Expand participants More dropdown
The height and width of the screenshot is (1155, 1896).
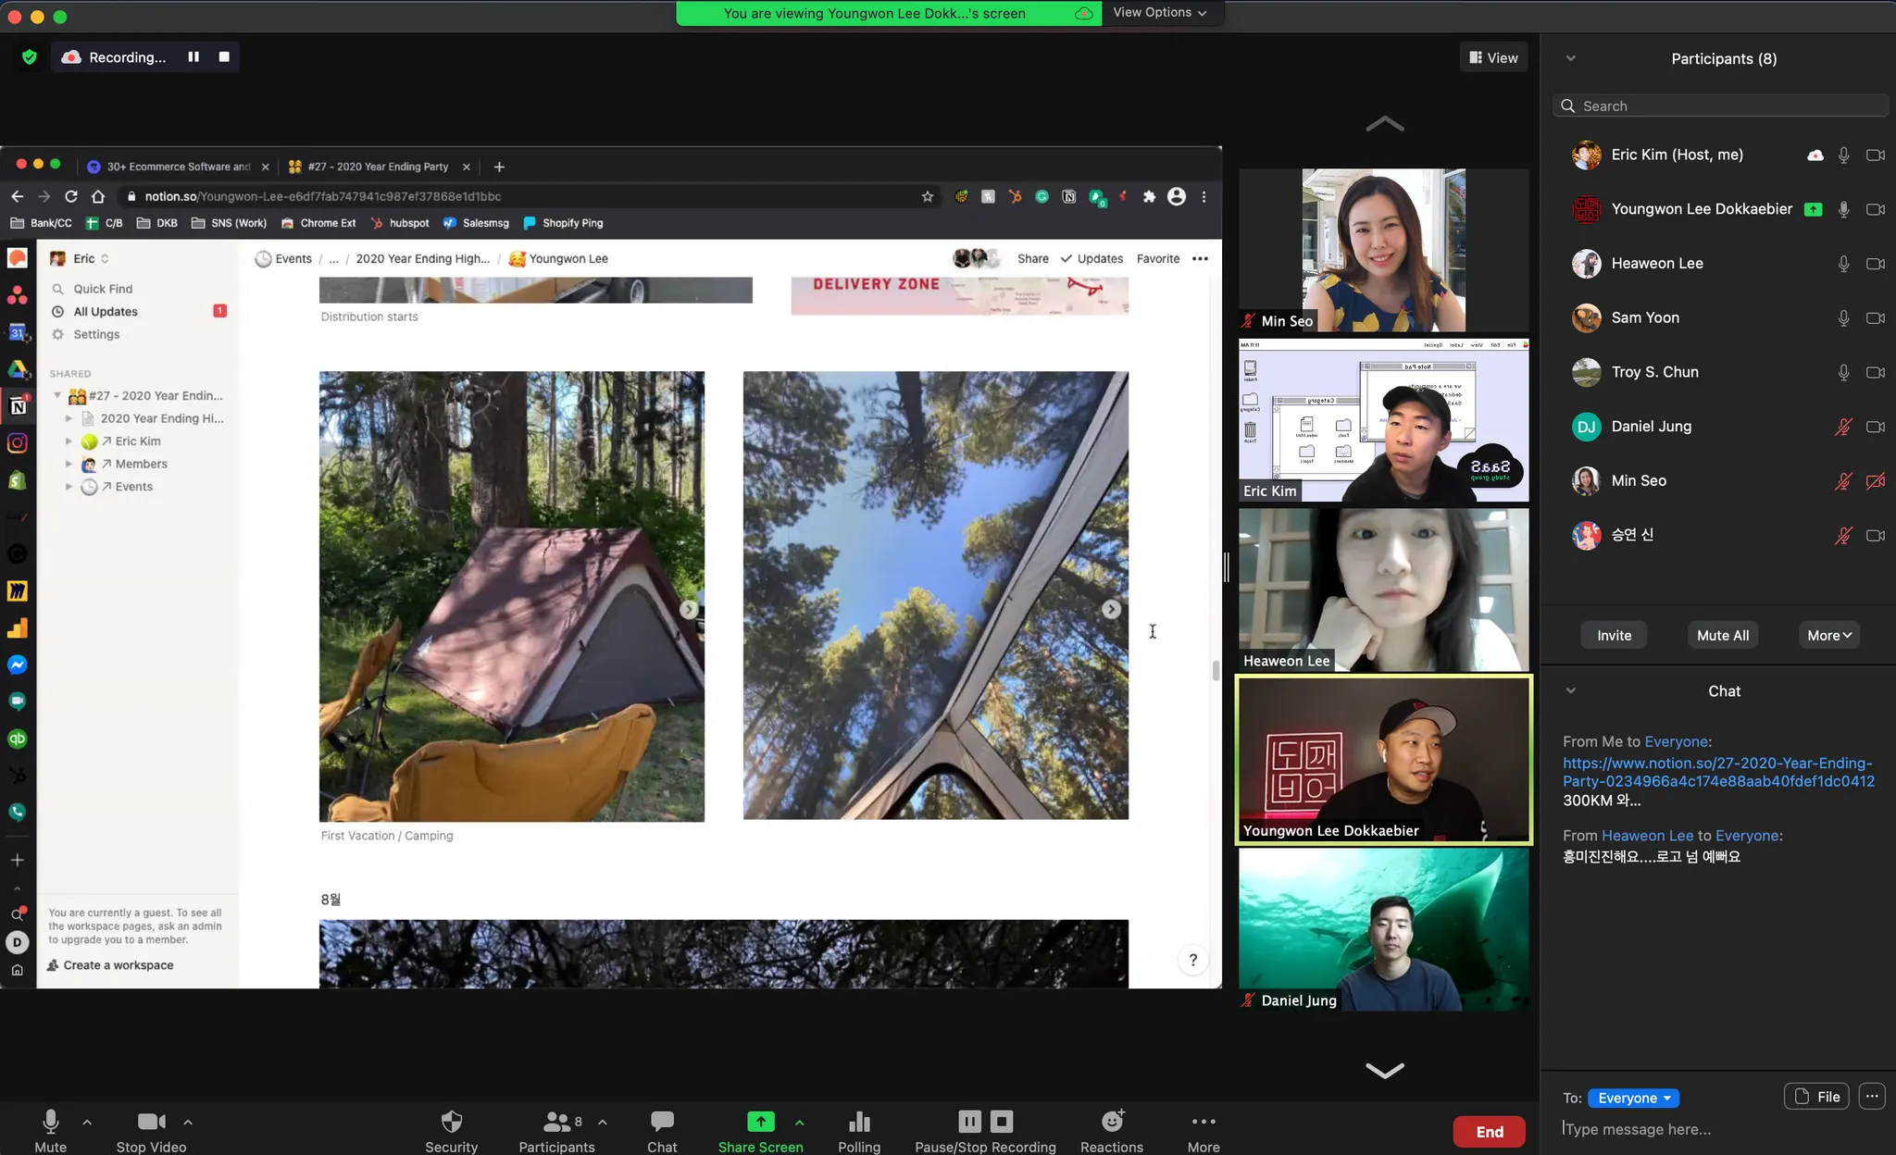pos(1828,635)
